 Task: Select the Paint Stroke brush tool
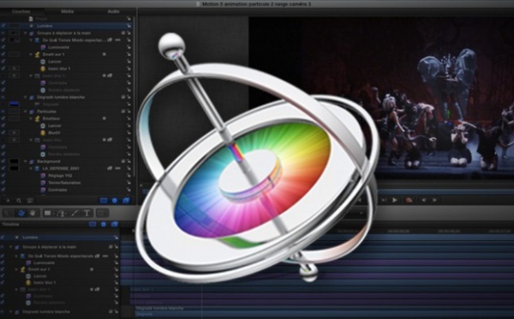coord(75,214)
